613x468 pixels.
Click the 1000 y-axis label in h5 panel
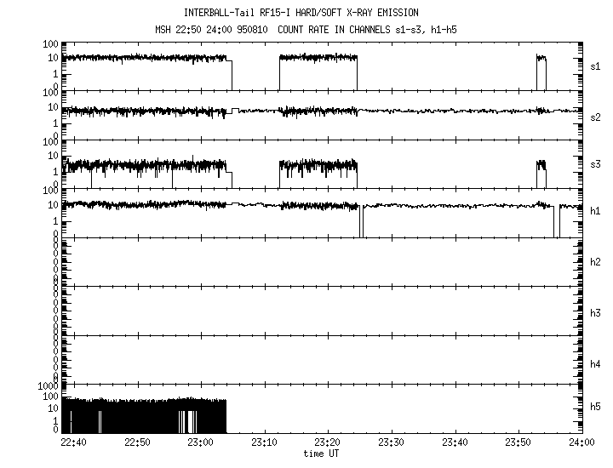[48, 386]
